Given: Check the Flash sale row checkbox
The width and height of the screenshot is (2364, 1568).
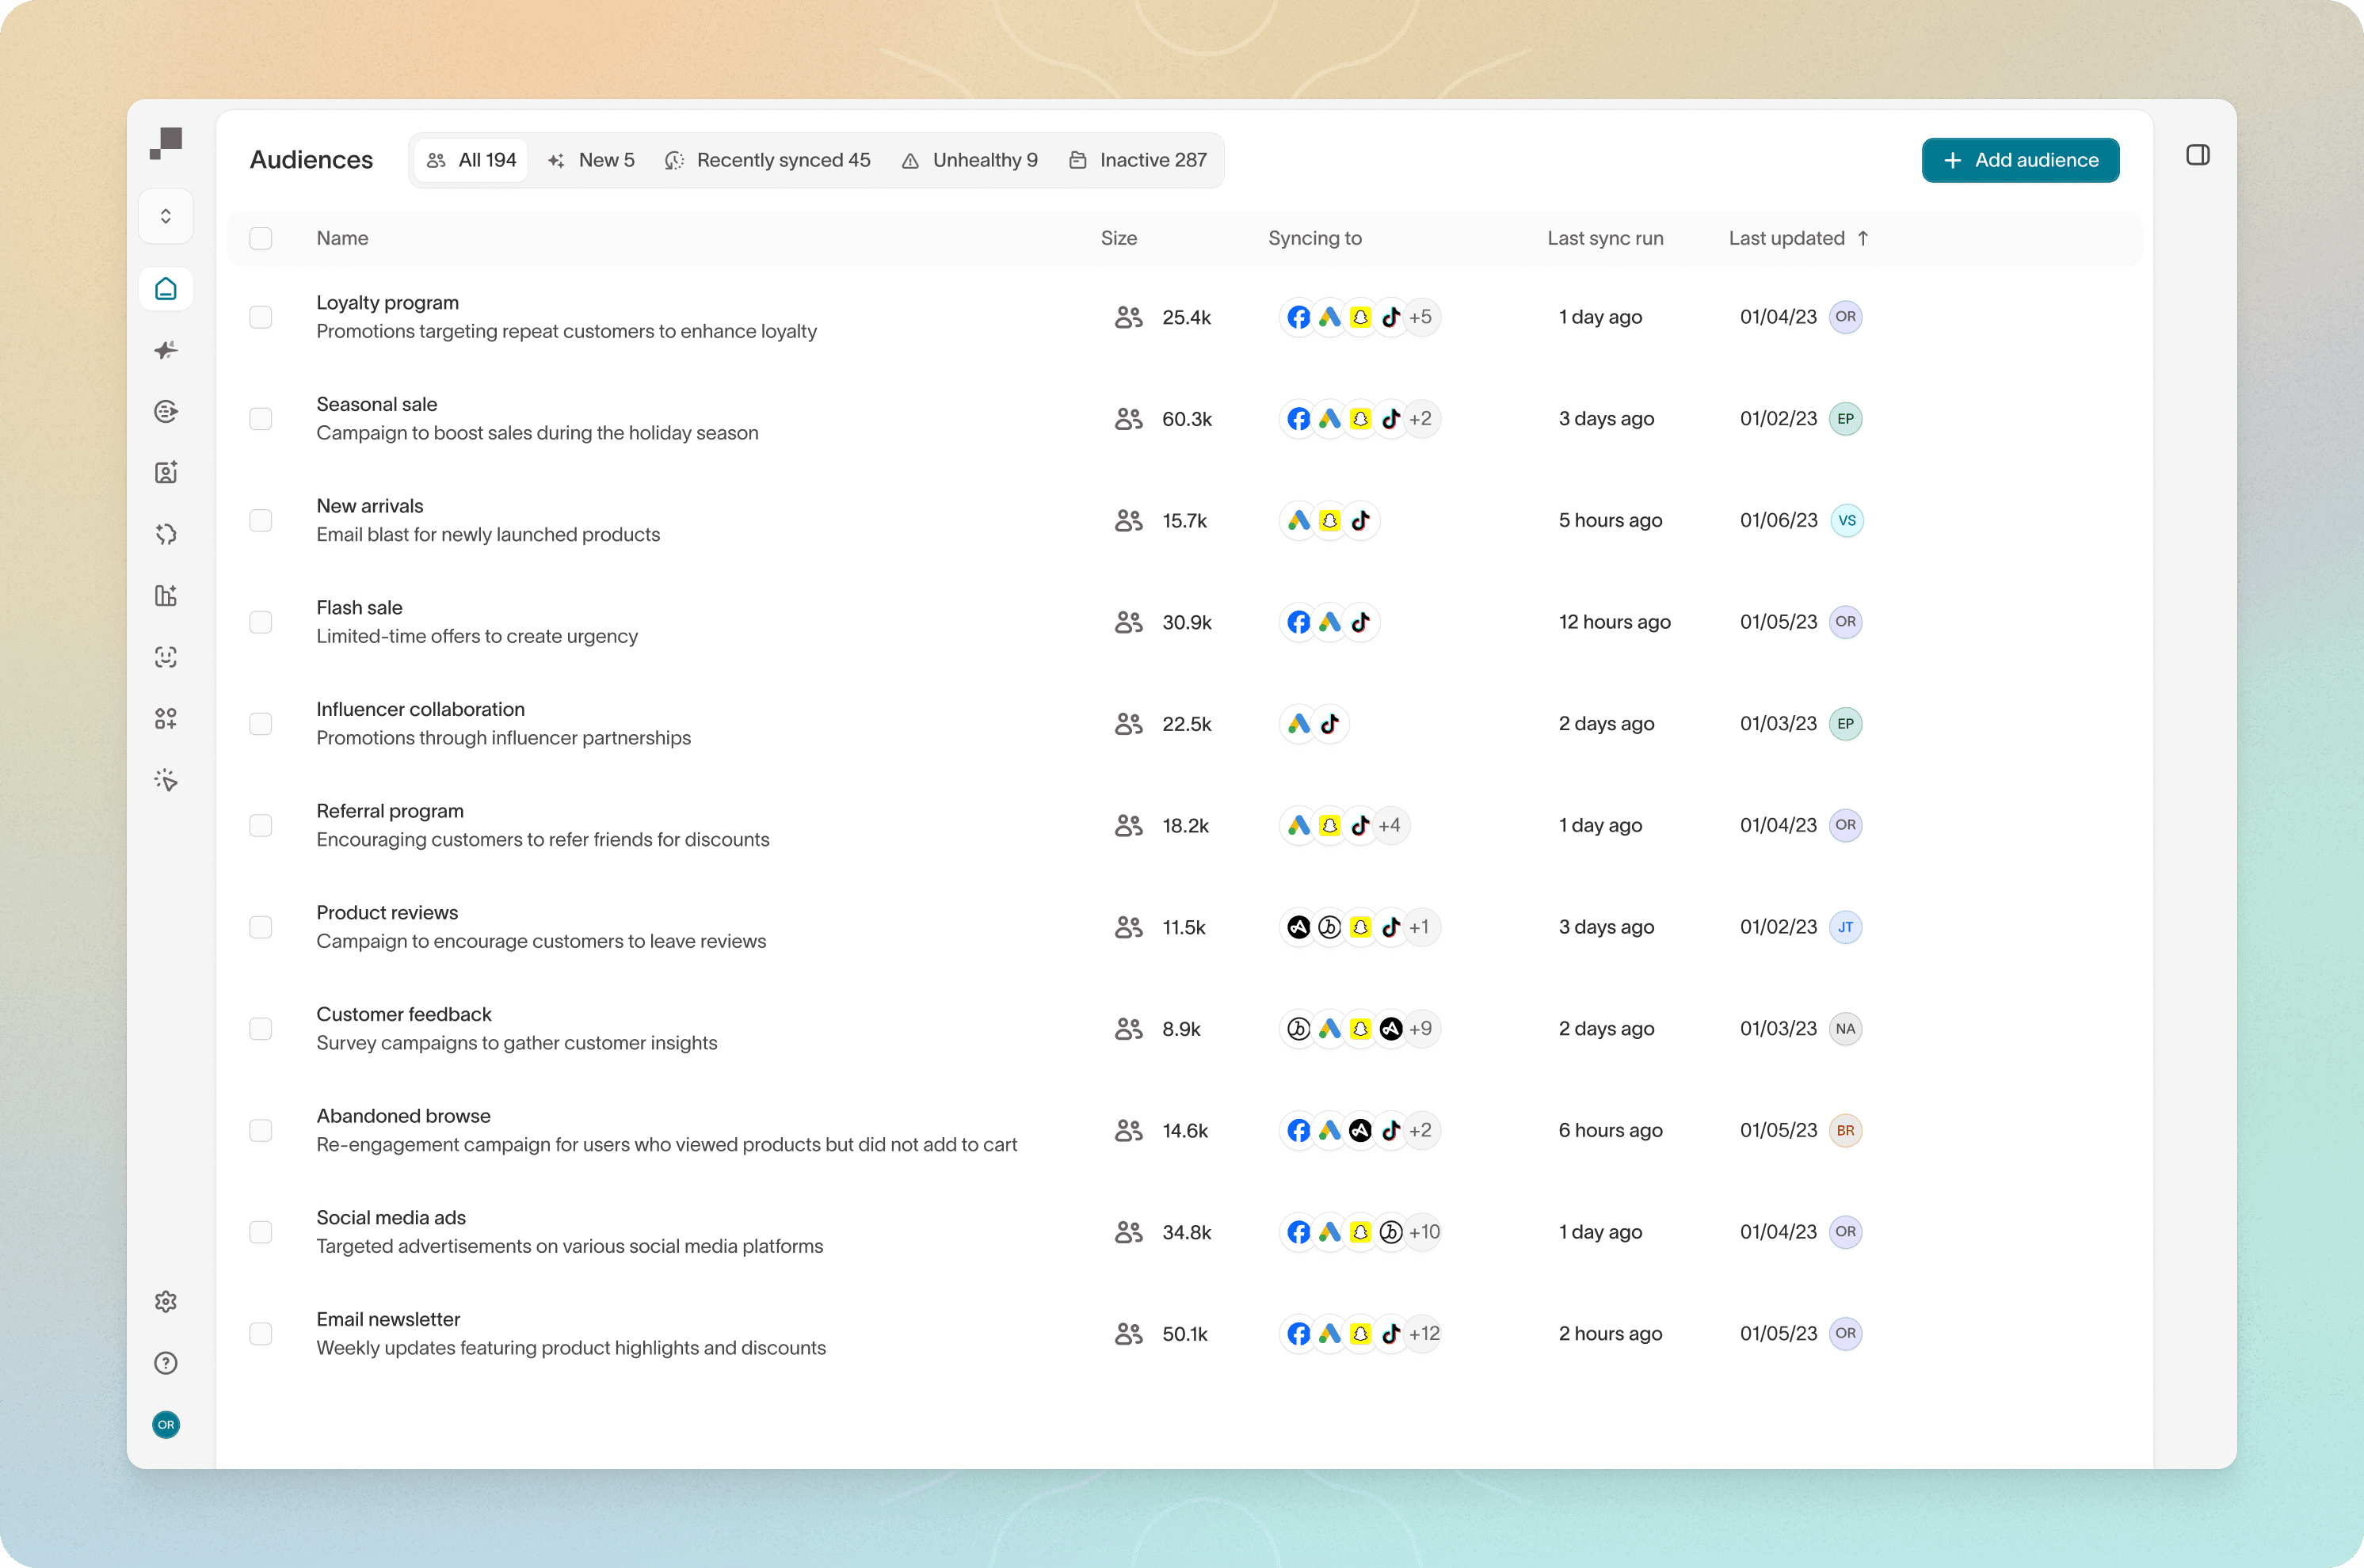Looking at the screenshot, I should coord(261,622).
